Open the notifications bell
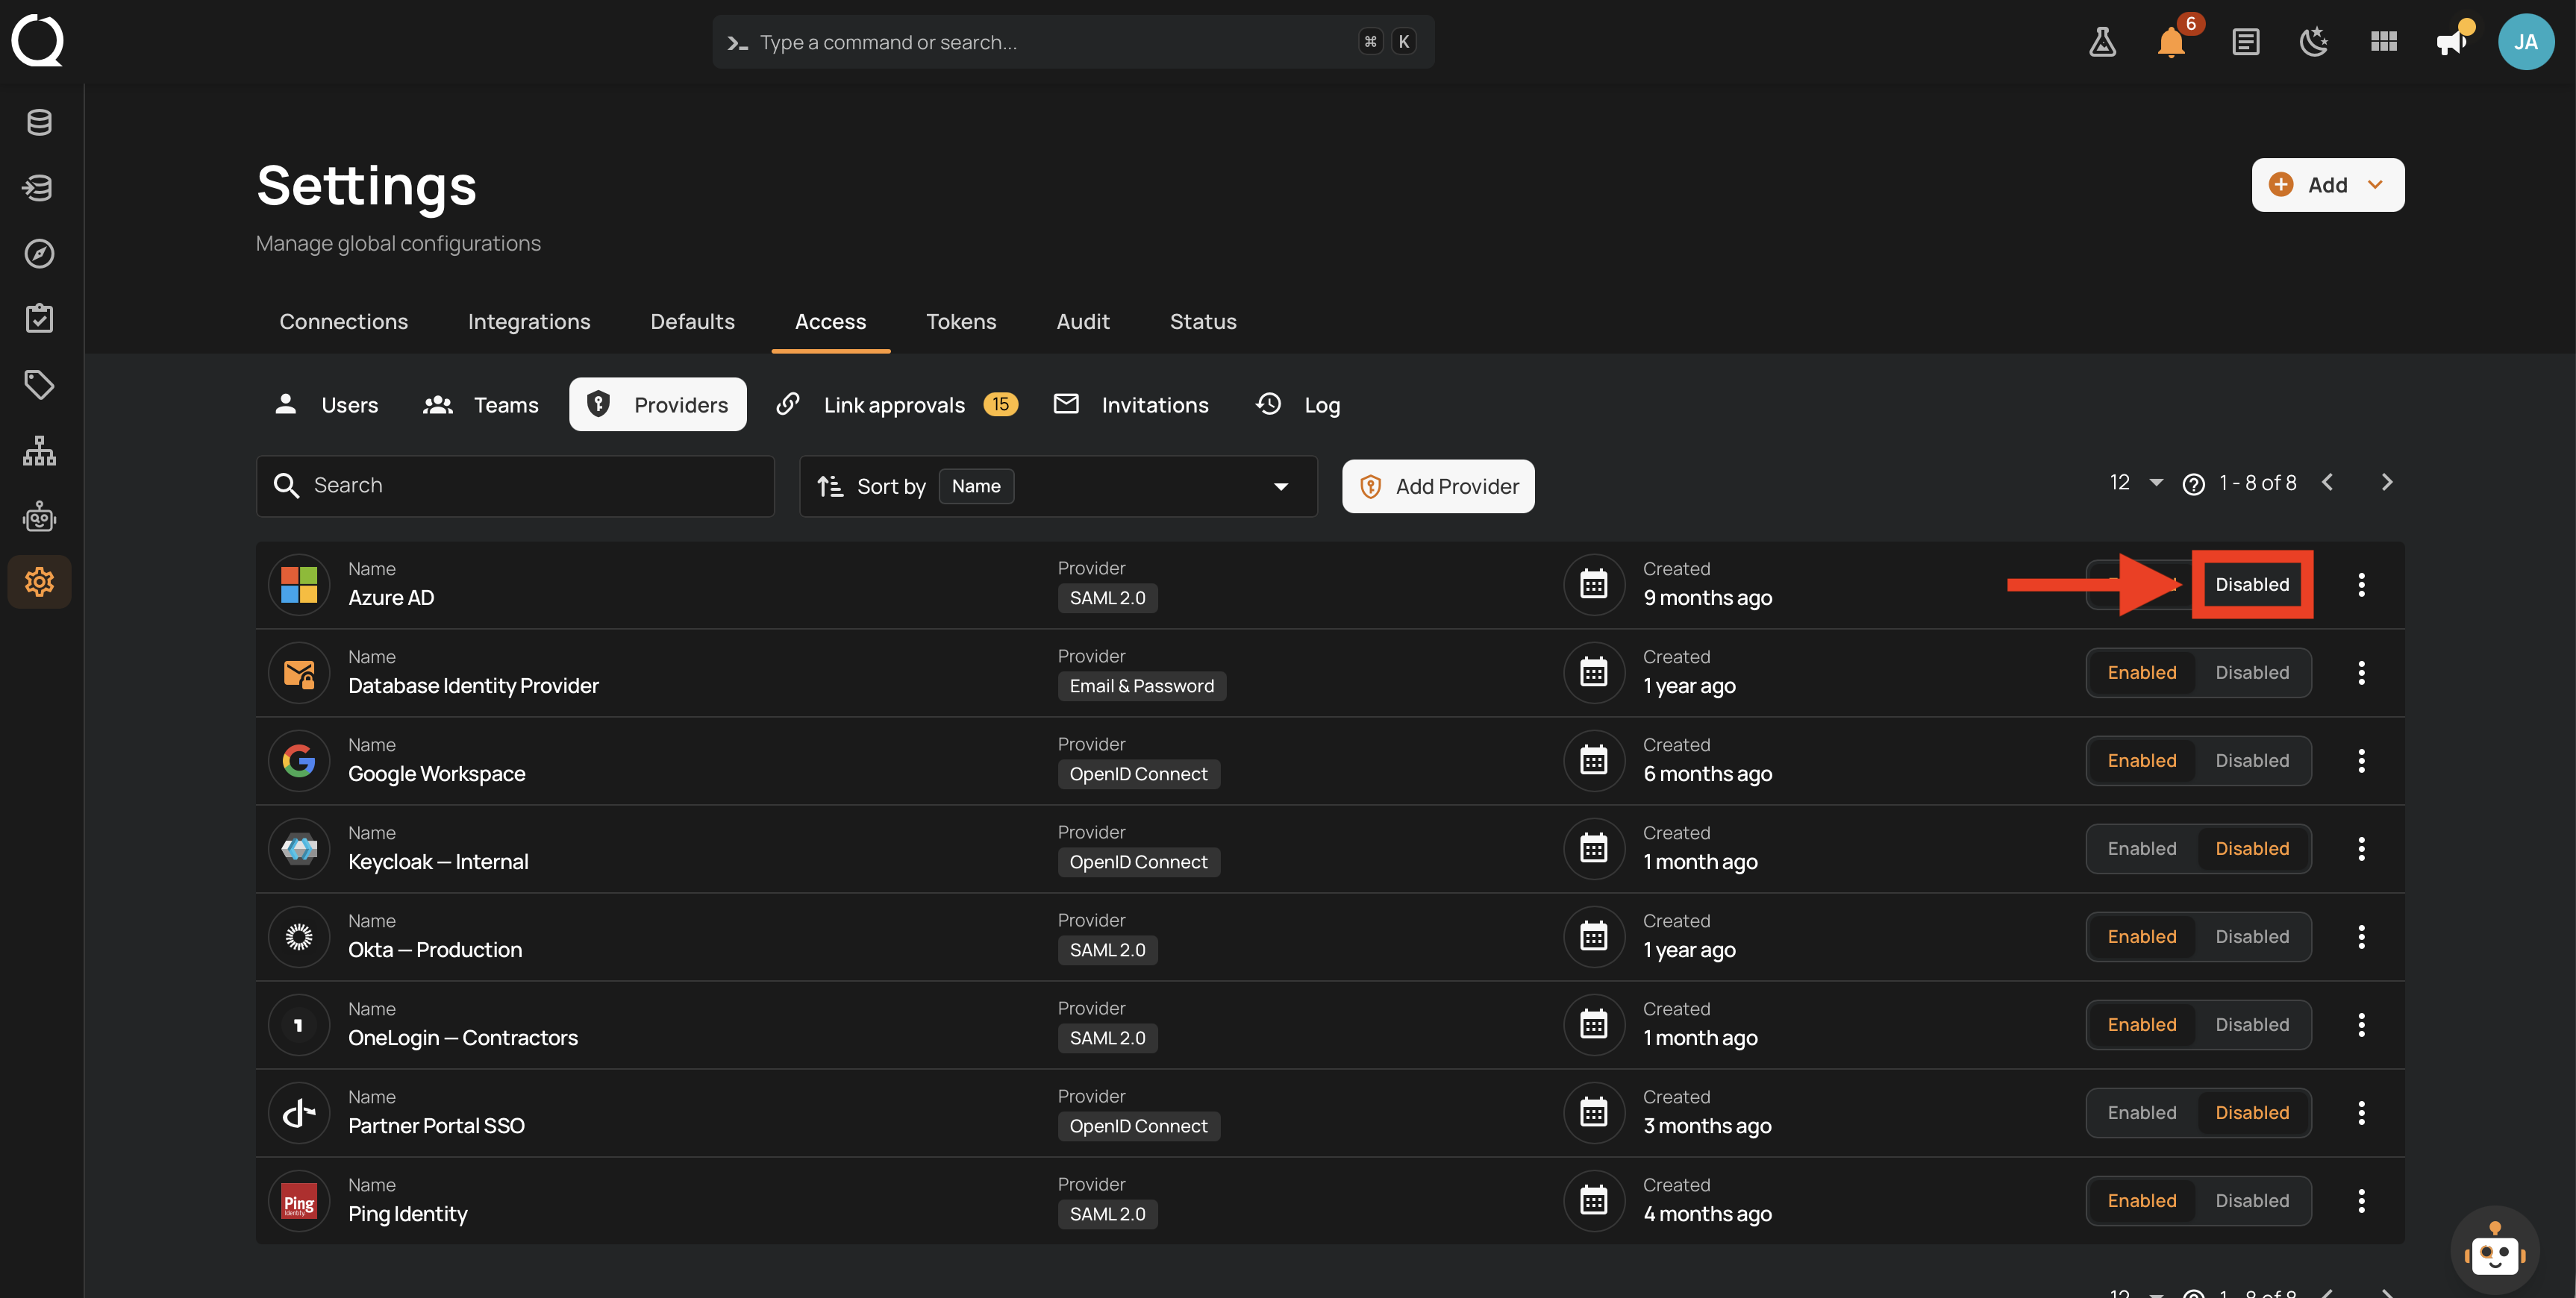Viewport: 2576px width, 1298px height. pos(2171,42)
